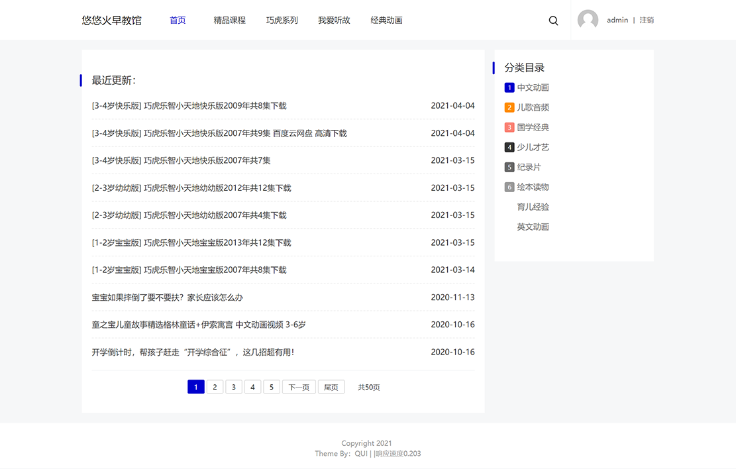
Task: Open the QUI theme link in footer
Action: point(361,454)
